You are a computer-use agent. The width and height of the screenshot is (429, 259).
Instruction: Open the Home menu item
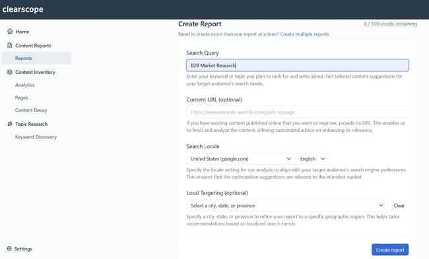click(x=22, y=32)
